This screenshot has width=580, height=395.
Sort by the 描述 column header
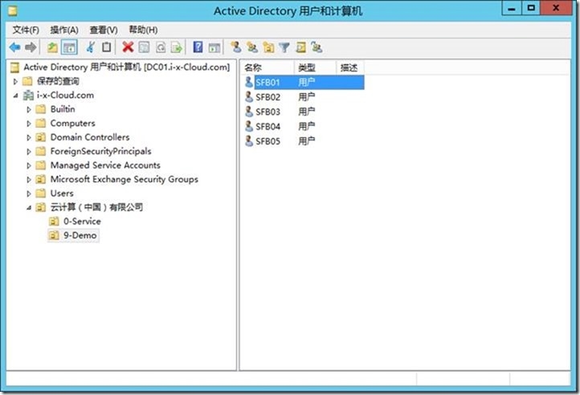[350, 67]
